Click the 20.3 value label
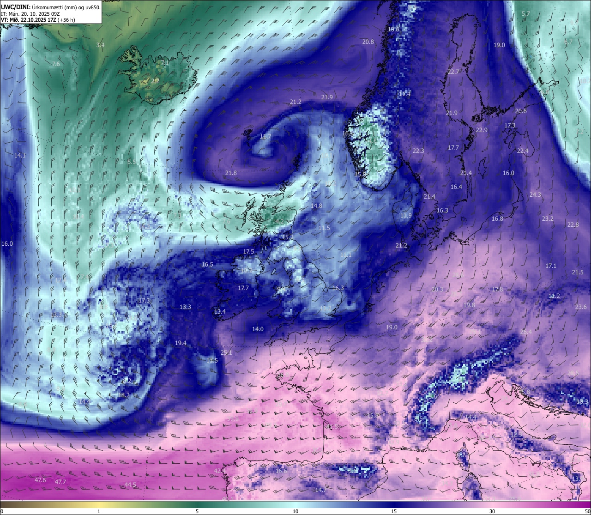The width and height of the screenshot is (591, 515). (437, 290)
